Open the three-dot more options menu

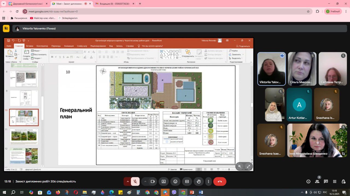pyautogui.click(x=209, y=181)
